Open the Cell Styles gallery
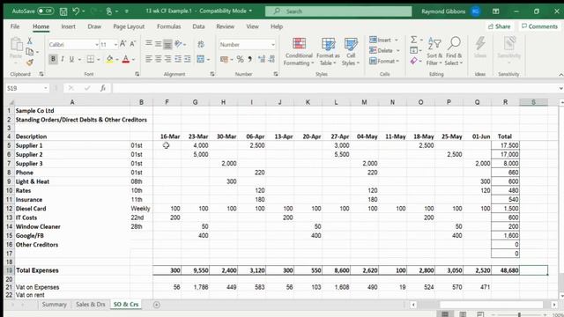564x317 pixels. pyautogui.click(x=351, y=51)
